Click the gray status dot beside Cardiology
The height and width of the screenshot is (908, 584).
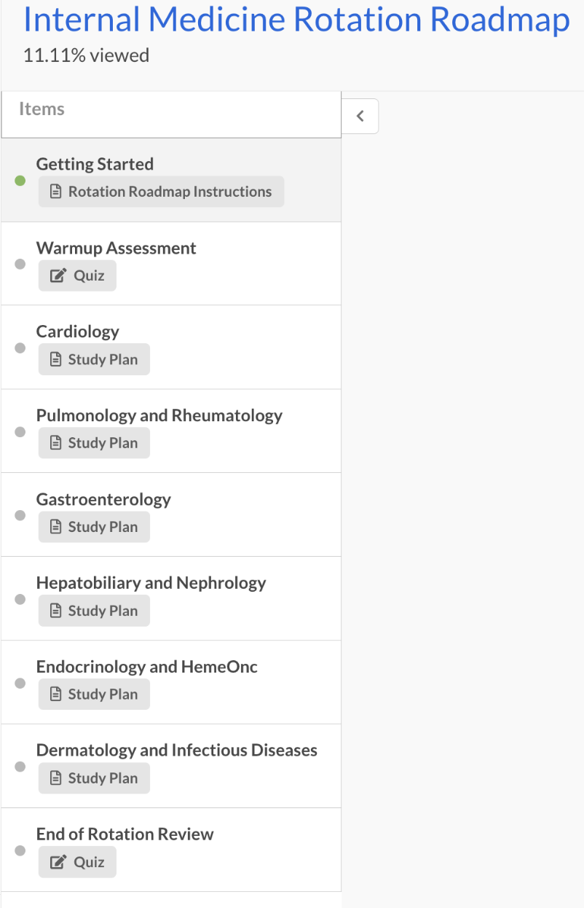tap(20, 348)
